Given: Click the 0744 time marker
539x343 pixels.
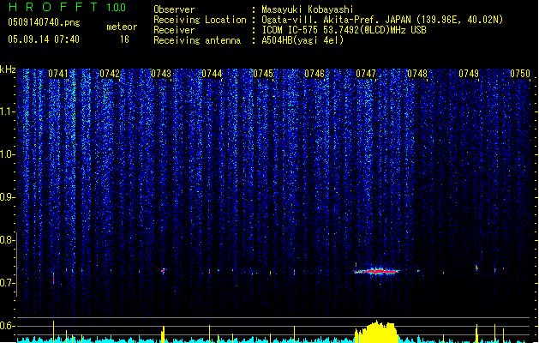Looking at the screenshot, I should 212,74.
